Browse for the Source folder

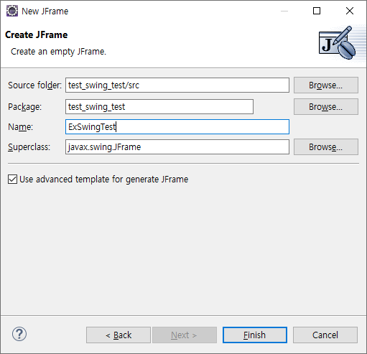(x=326, y=85)
